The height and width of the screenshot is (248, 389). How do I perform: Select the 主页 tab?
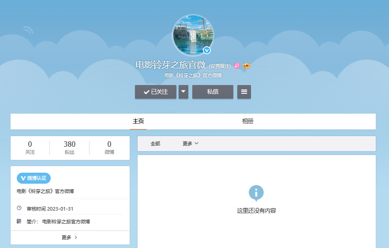[138, 121]
